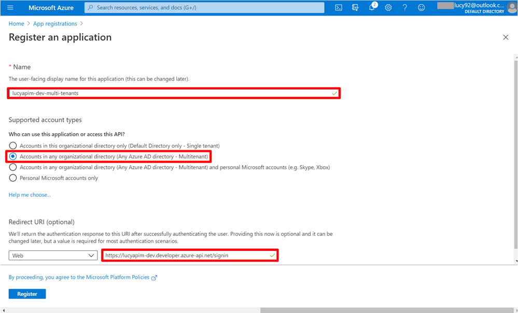Select Single tenant account type option
Image resolution: width=518 pixels, height=313 pixels.
tap(114, 146)
